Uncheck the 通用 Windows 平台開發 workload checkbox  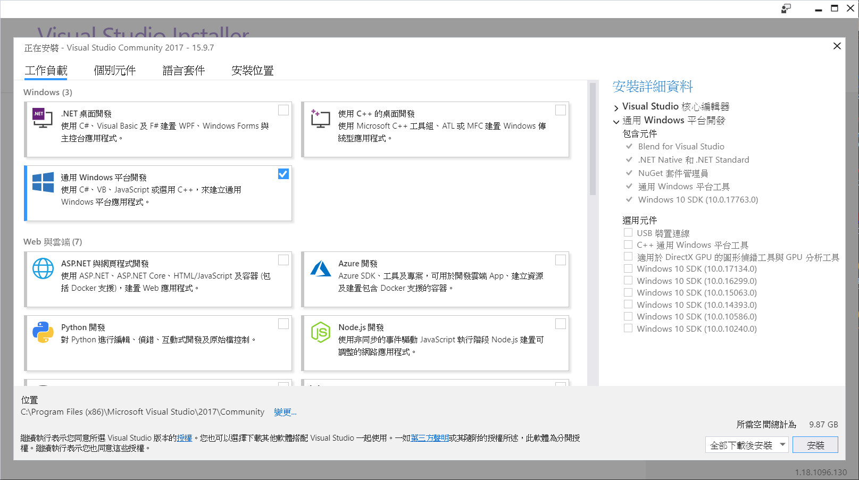[x=283, y=174]
